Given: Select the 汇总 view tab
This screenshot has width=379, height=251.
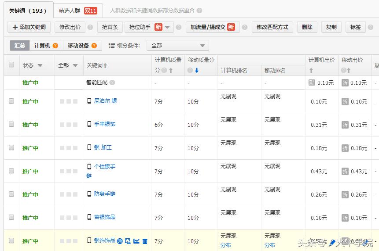Looking at the screenshot, I should 19,46.
